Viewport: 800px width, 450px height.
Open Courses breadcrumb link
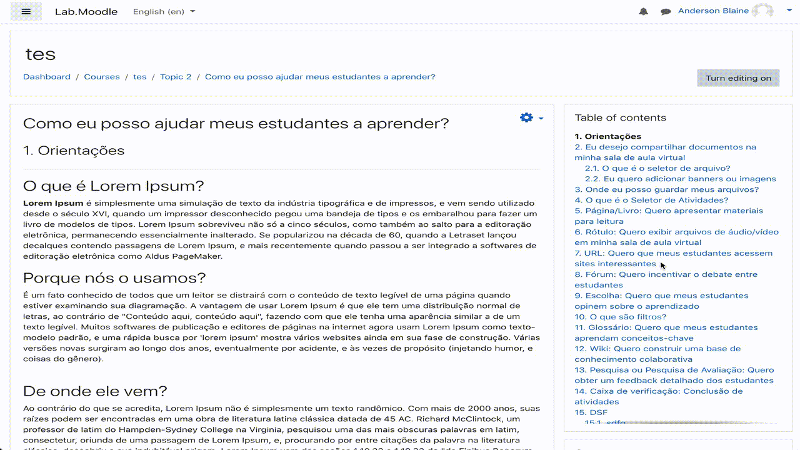102,77
